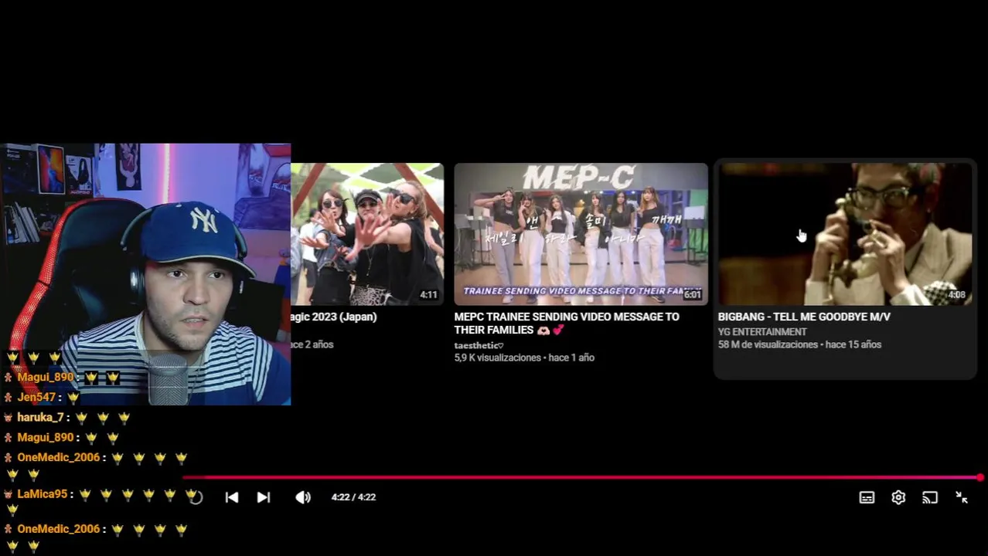Open the Magic 2023 Japan video thumbnail
Viewport: 988px width, 556px height.
[367, 234]
